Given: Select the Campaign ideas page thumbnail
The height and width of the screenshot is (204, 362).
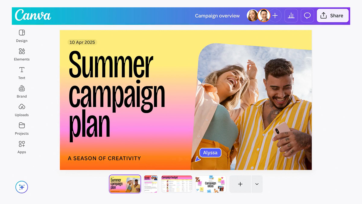Looking at the screenshot, I should 211,184.
